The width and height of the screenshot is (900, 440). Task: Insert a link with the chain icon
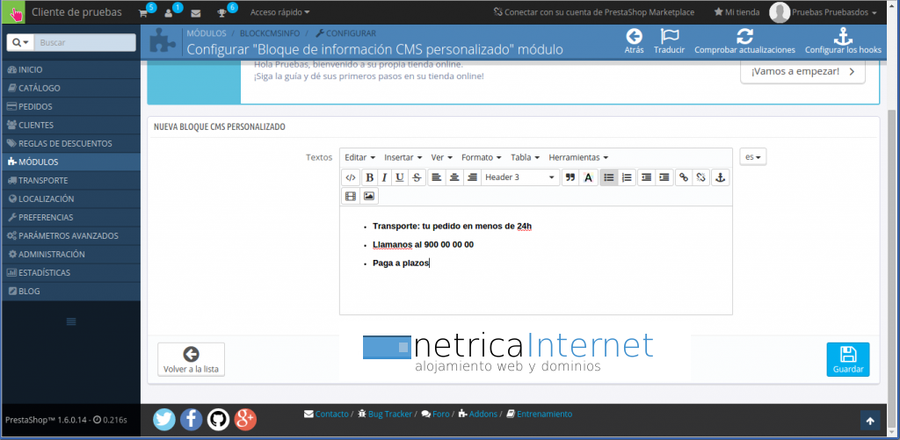684,177
